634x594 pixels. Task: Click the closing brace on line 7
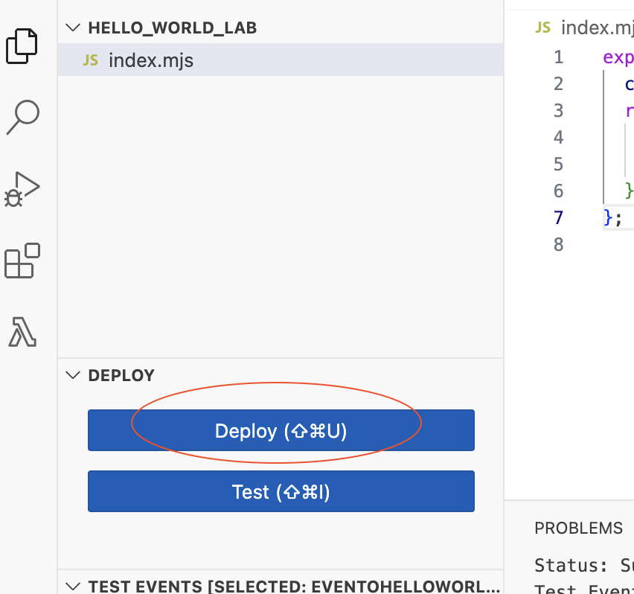click(x=608, y=217)
